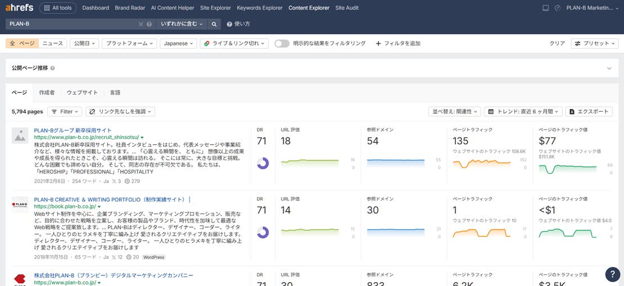Viewport: 624px width, 286px height.
Task: Select the ニュース toggle option
Action: (x=53, y=43)
